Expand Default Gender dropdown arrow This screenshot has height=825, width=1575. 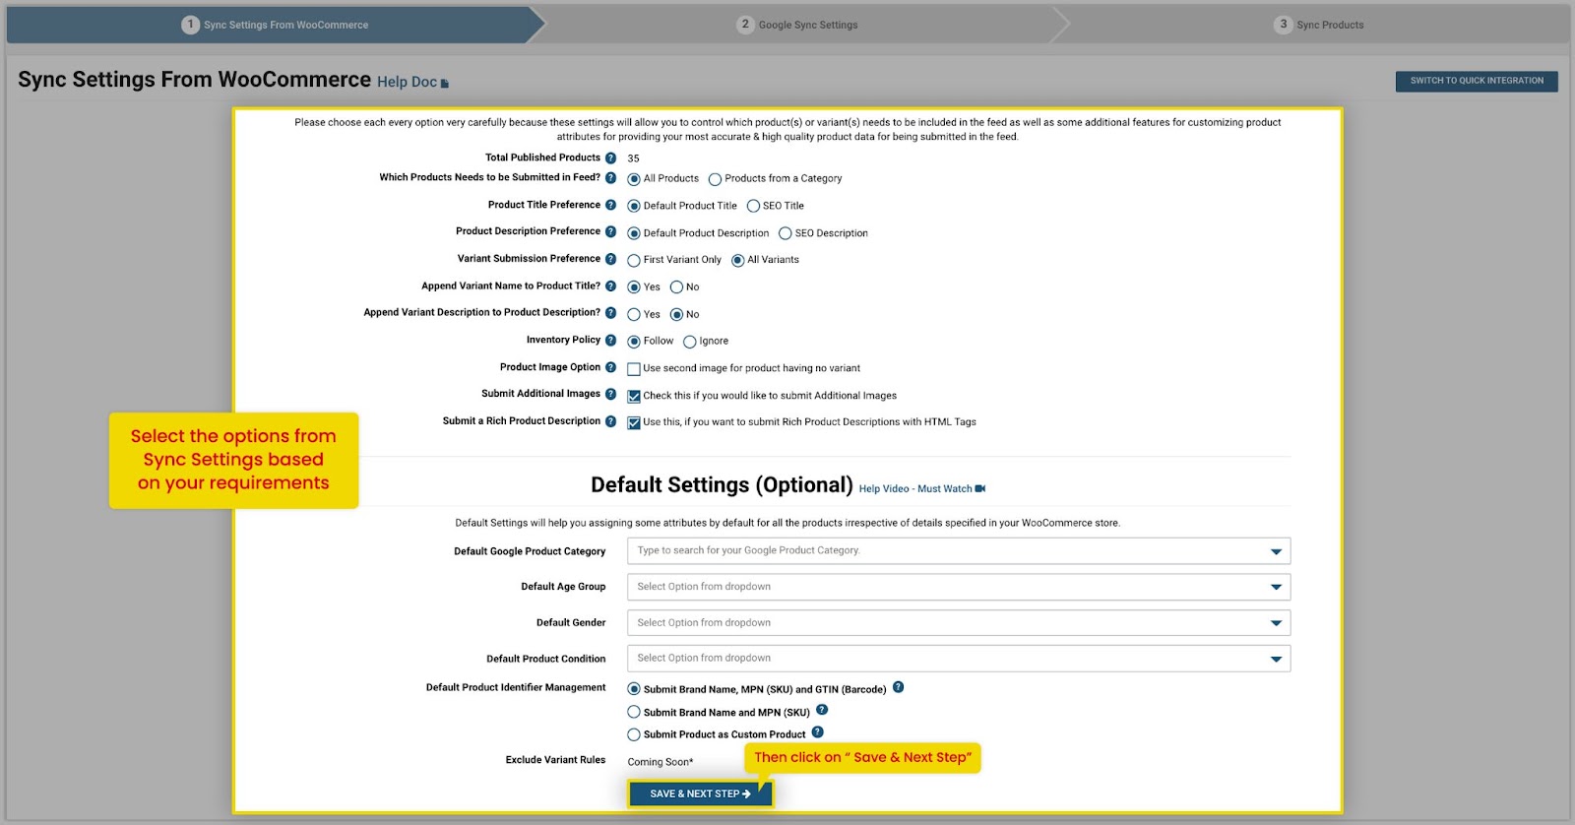coord(1276,623)
